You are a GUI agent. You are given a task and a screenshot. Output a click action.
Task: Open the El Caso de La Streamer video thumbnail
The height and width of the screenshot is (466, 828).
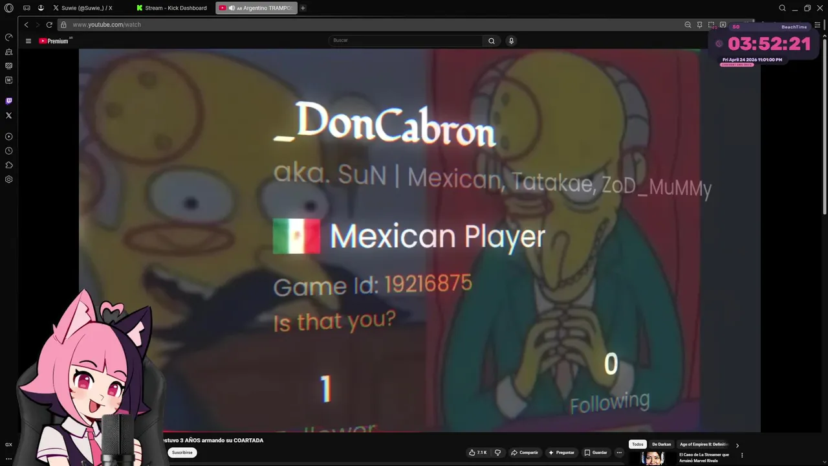pos(652,458)
